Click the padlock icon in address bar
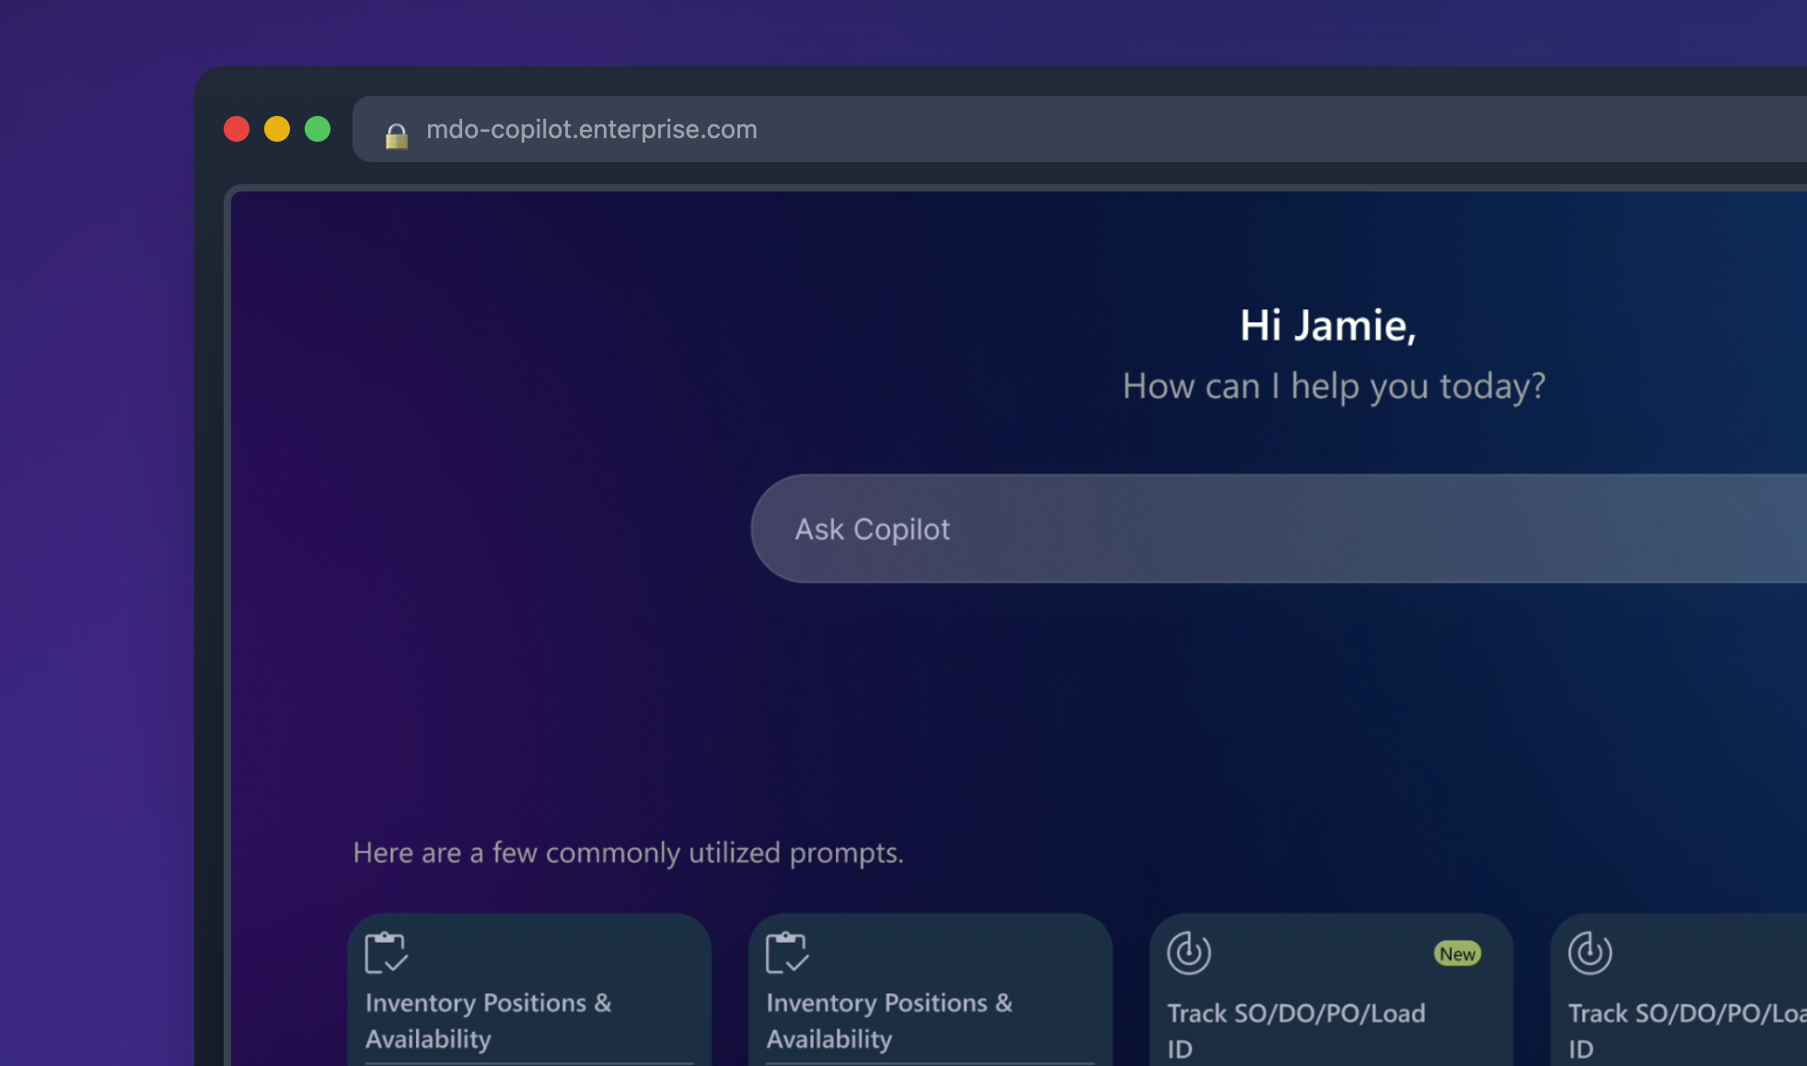 point(397,135)
